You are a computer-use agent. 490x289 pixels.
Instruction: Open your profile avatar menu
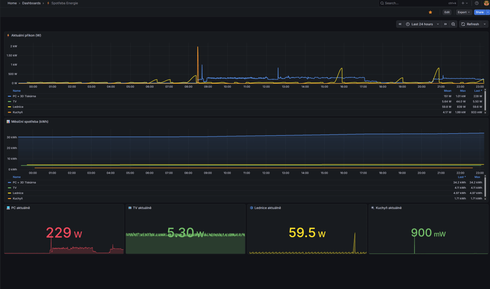click(486, 3)
